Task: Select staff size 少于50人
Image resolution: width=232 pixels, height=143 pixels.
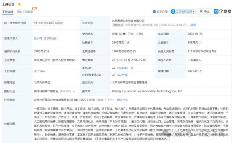Action: click(x=40, y=71)
